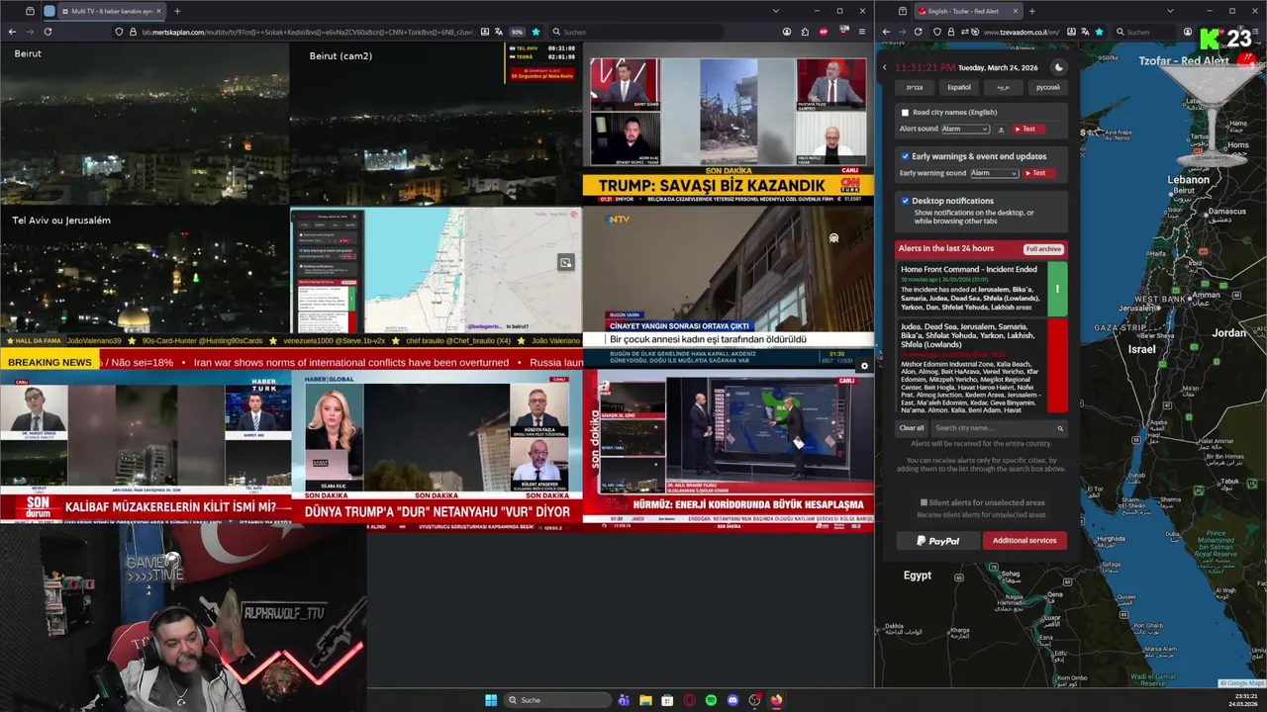This screenshot has height=712, width=1267.
Task: Open Firefox from the taskbar
Action: [776, 700]
